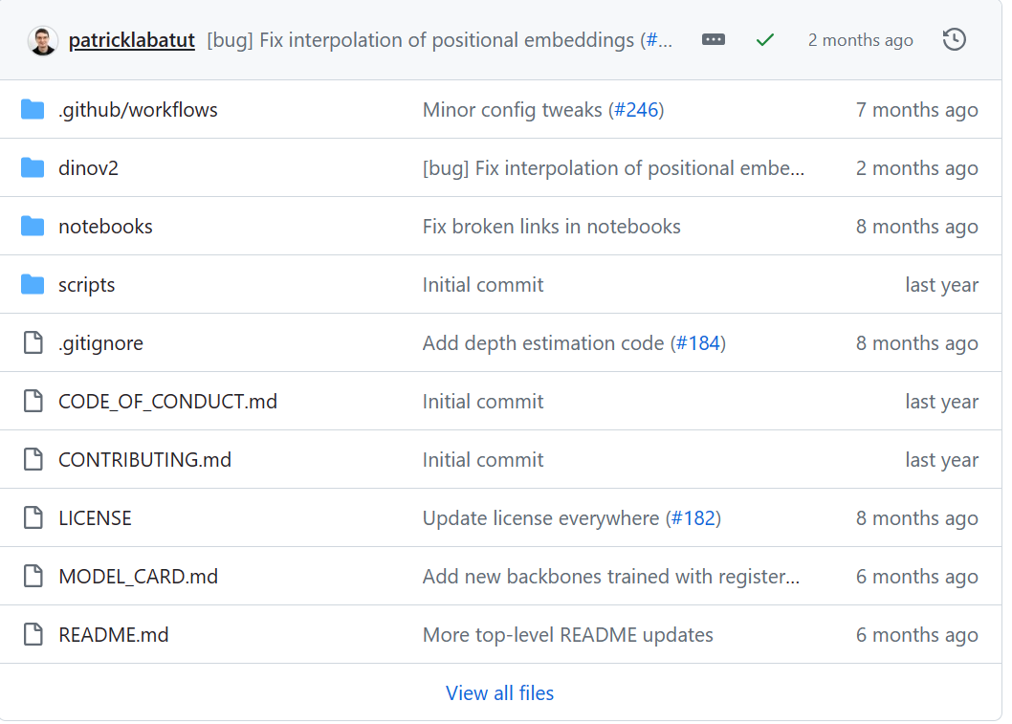Open pull request #246 link
Image resolution: width=1012 pixels, height=724 pixels.
click(x=636, y=110)
